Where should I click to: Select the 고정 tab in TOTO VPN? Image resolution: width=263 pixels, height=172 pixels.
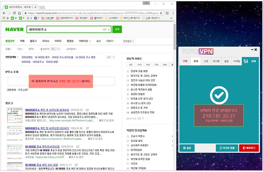point(206,61)
